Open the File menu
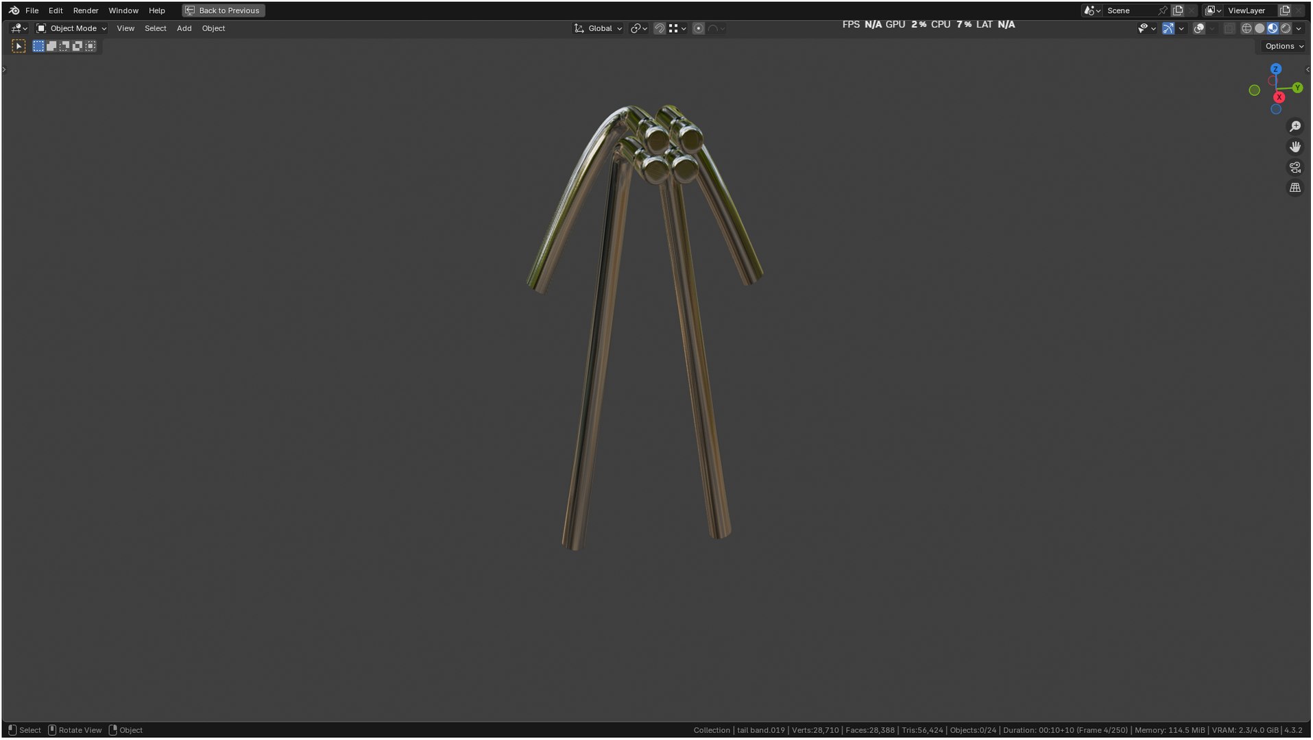Screen dimensions: 1313x740 (32, 10)
